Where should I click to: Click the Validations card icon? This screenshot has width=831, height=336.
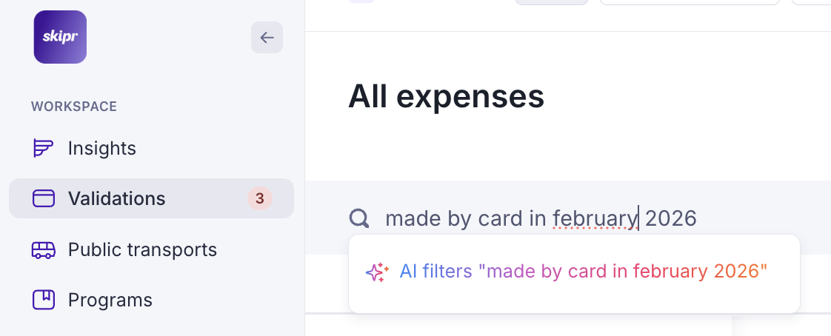click(x=44, y=198)
